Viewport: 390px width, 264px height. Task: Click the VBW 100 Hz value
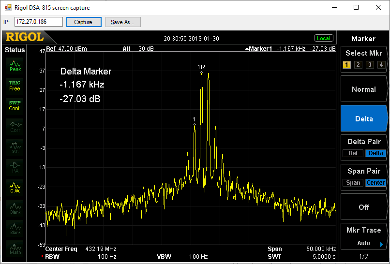198,257
